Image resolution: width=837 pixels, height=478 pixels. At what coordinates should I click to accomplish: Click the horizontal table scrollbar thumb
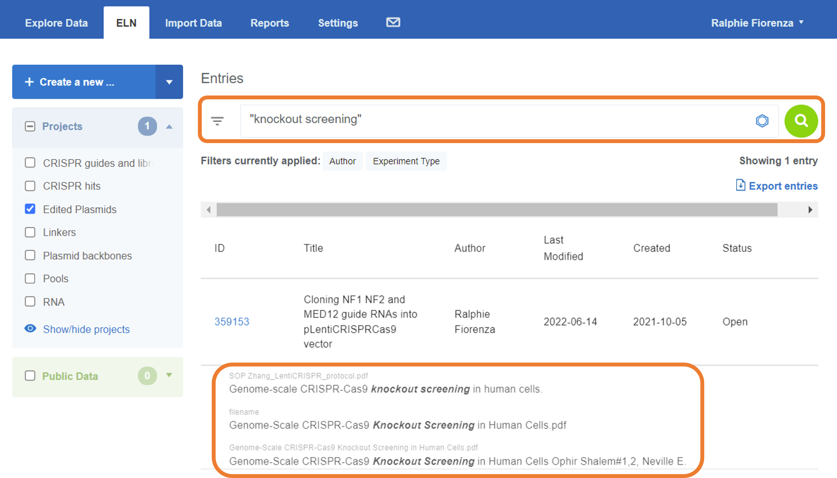[497, 210]
